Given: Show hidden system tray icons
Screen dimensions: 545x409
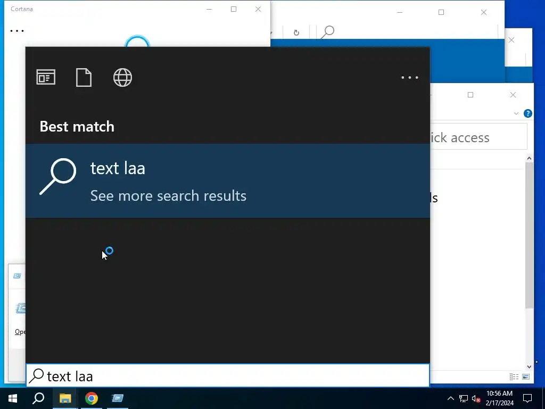Looking at the screenshot, I should [x=450, y=398].
